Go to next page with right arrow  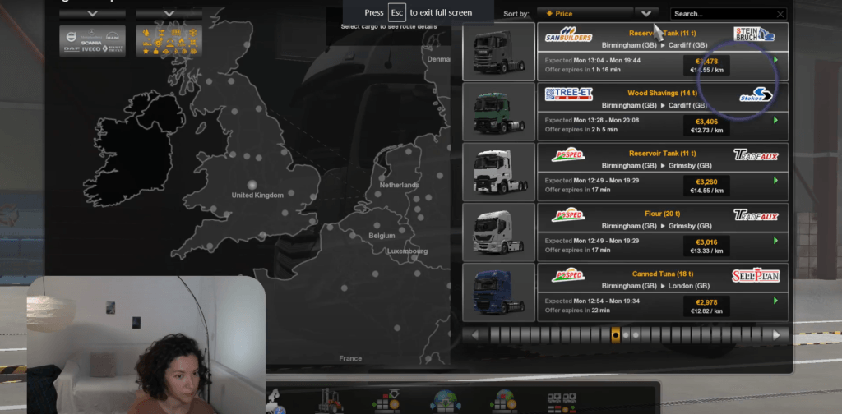(776, 335)
